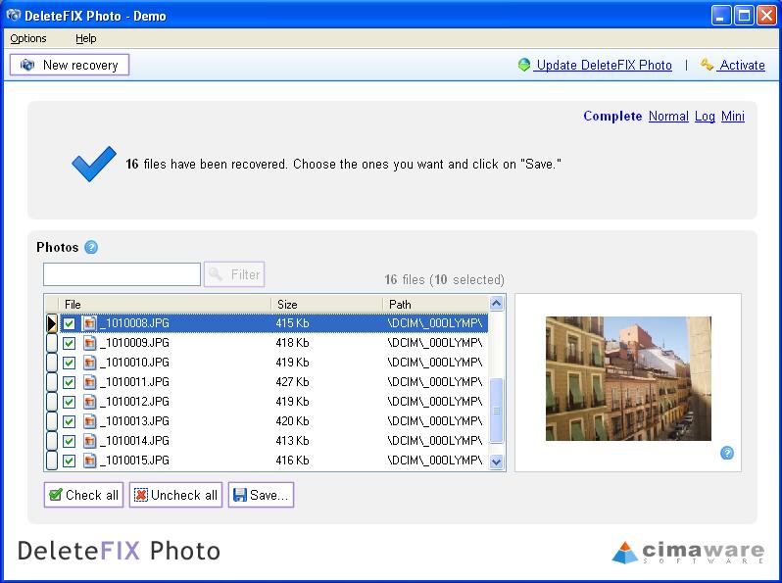
Task: Click the help icon below the photo preview
Action: tap(727, 453)
